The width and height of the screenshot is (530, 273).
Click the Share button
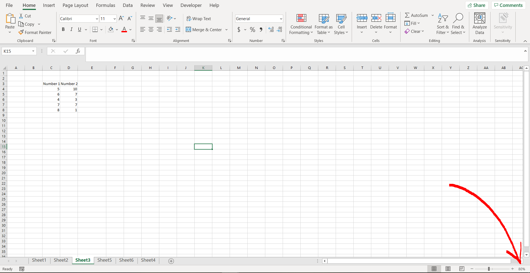pos(477,5)
